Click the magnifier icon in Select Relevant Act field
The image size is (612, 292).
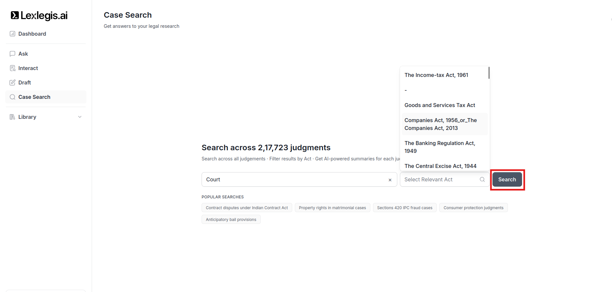[482, 179]
